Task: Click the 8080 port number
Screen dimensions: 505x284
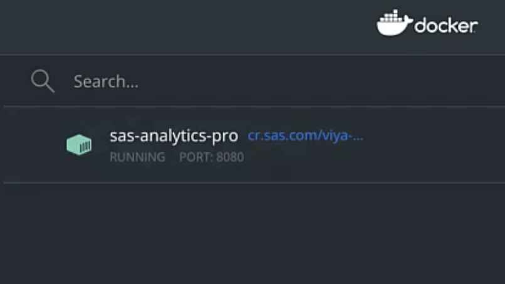Action: point(230,157)
